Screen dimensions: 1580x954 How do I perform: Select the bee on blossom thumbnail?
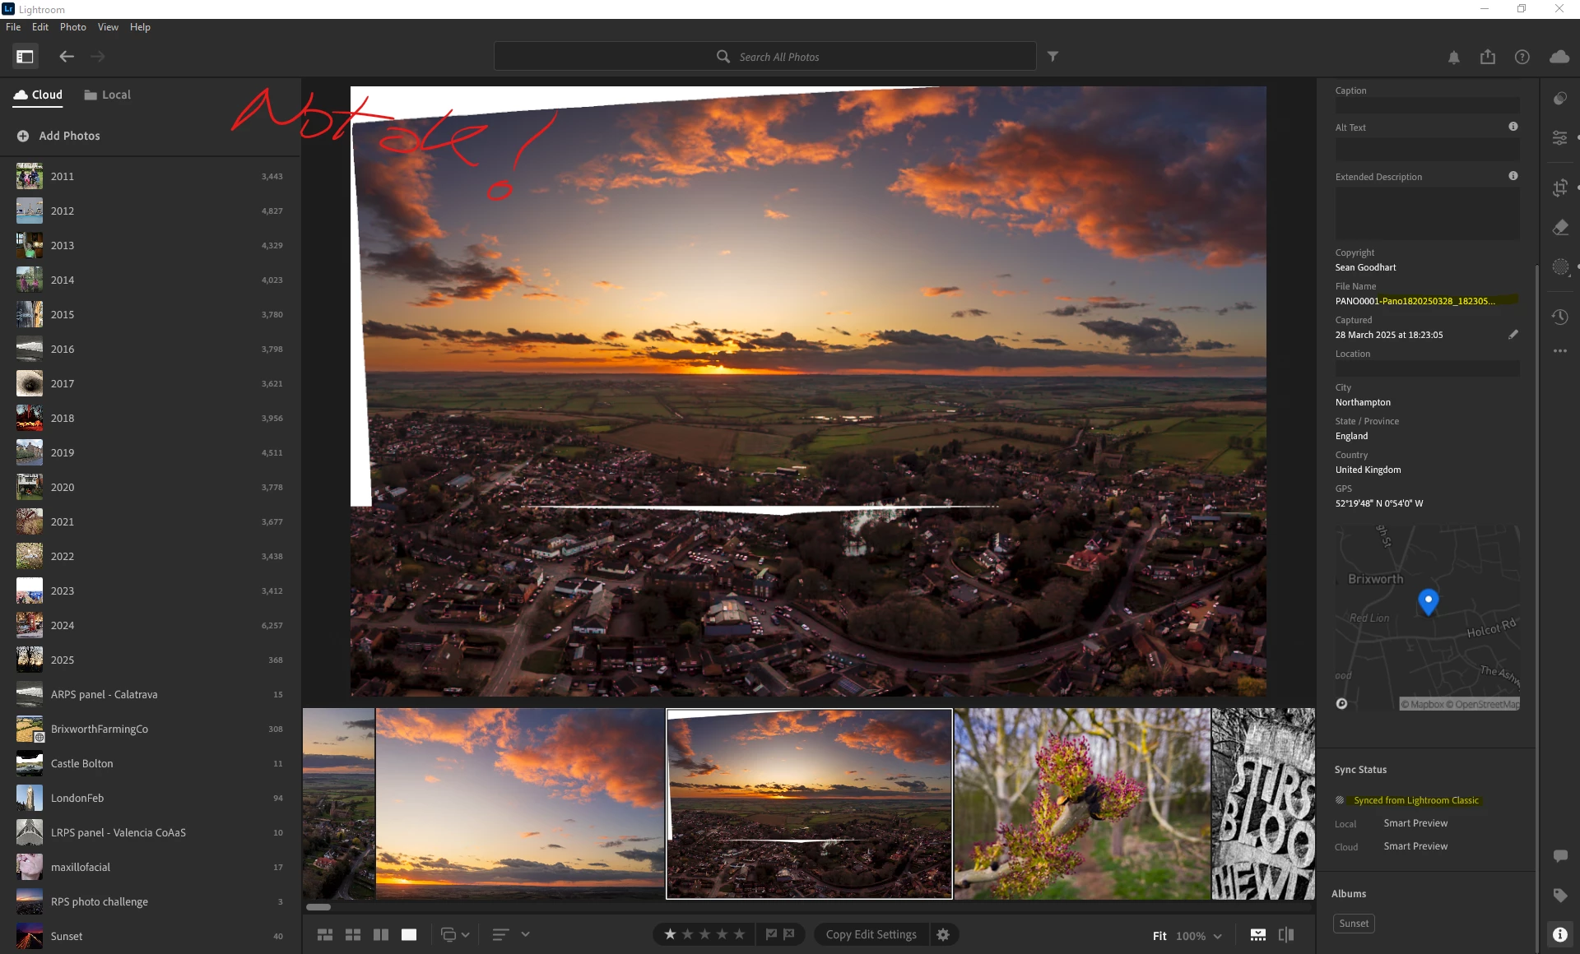[1081, 803]
